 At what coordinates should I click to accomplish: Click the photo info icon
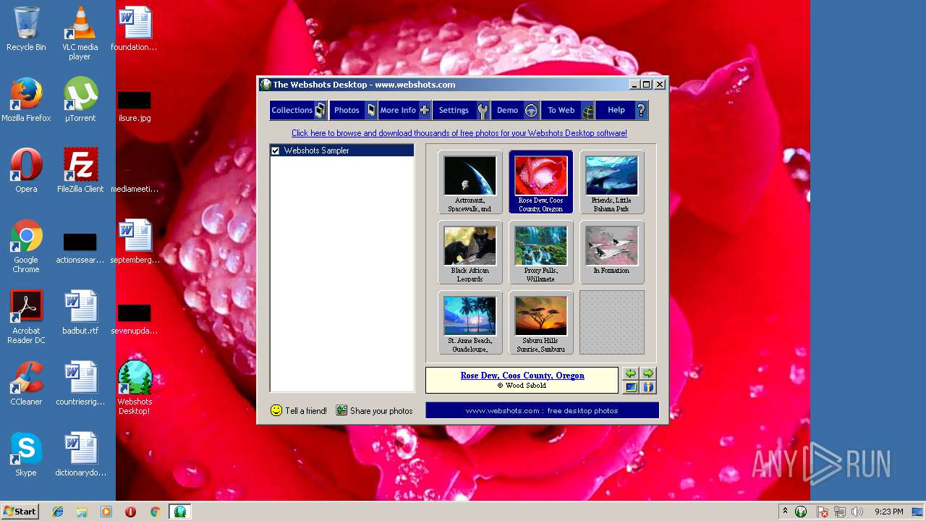(647, 387)
